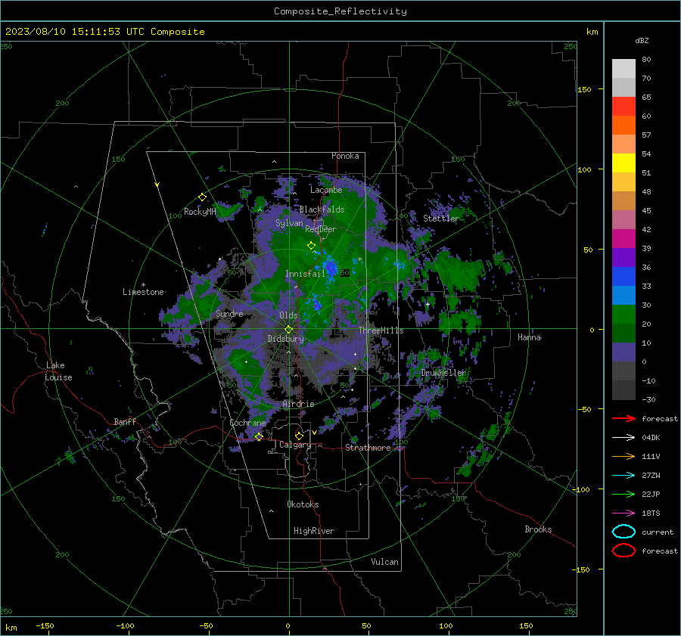681x636 pixels.
Task: Click the Cochrane city label
Action: pyautogui.click(x=247, y=423)
